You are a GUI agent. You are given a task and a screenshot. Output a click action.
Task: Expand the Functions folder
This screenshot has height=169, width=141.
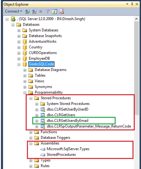pos(31,132)
